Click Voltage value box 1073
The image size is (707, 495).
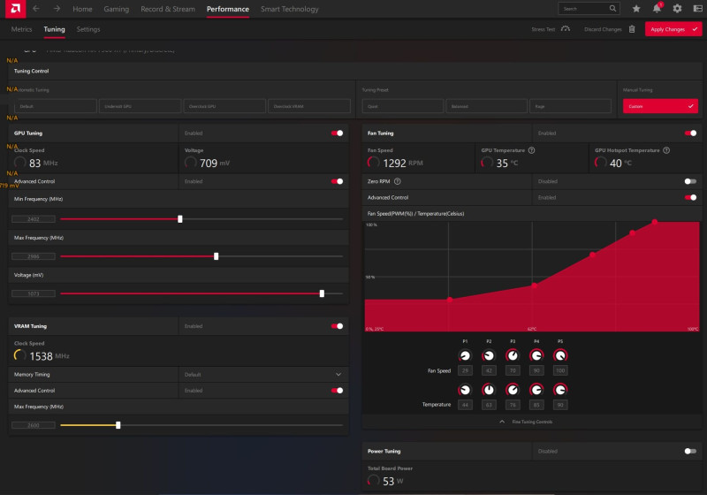34,294
